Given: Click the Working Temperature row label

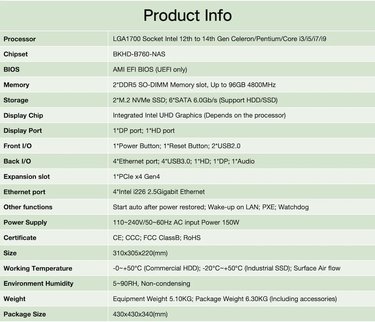Looking at the screenshot, I should pyautogui.click(x=38, y=269).
